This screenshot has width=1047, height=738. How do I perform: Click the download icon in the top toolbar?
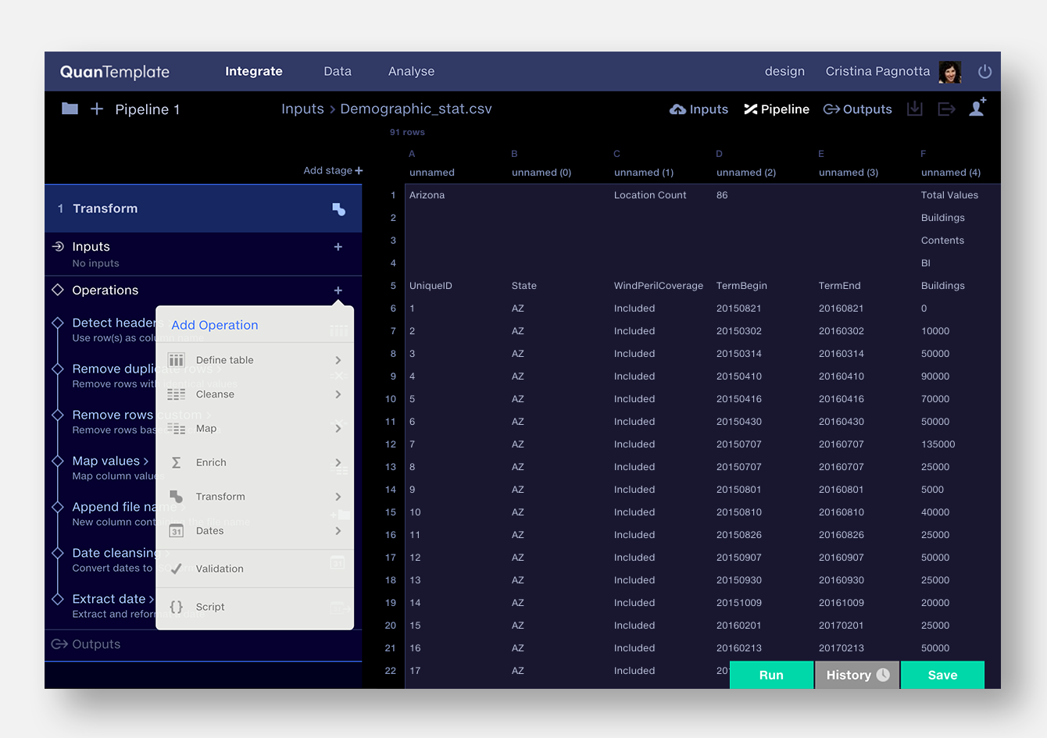tap(914, 109)
